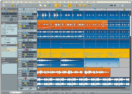132x94 pixels.
Task: Open the mixer with M toolbar icon
Action: [x=76, y=5]
